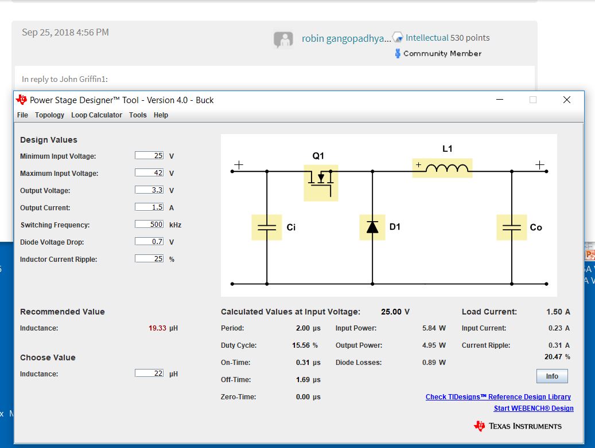The image size is (595, 448).
Task: Click the Community Member badge icon
Action: click(397, 53)
